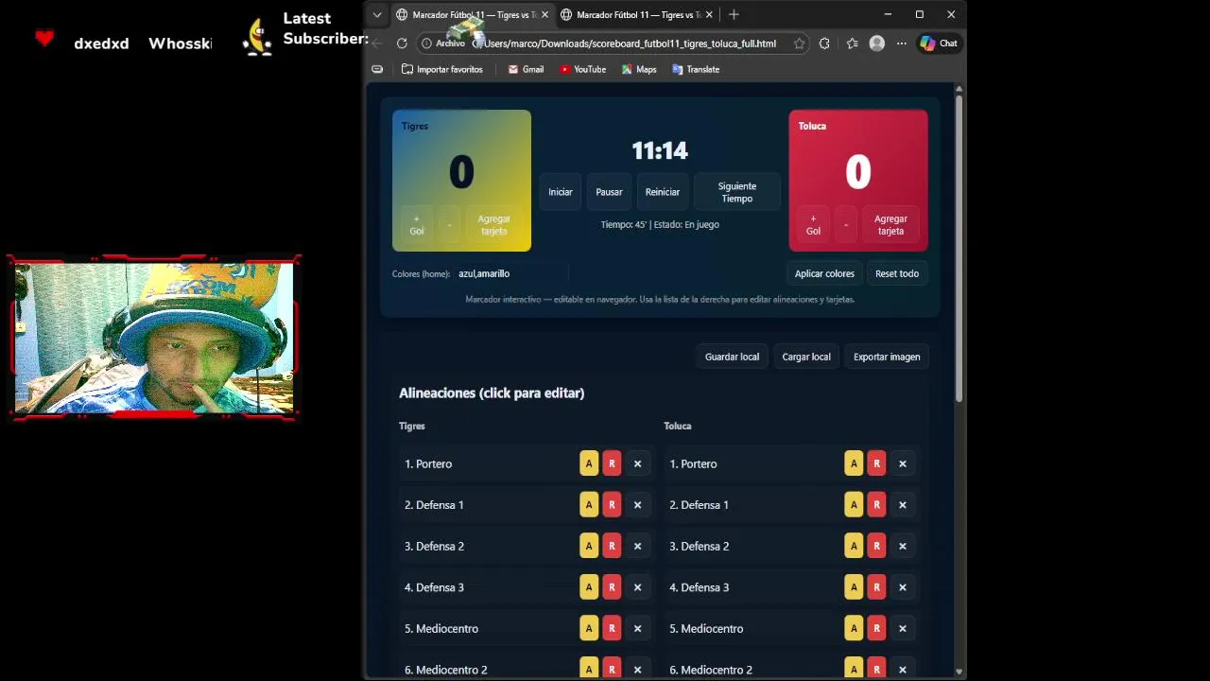1210x681 pixels.
Task: Click the Guardar local button
Action: [x=732, y=357]
